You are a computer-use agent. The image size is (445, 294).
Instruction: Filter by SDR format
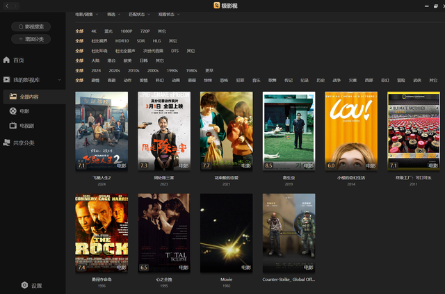click(x=140, y=41)
